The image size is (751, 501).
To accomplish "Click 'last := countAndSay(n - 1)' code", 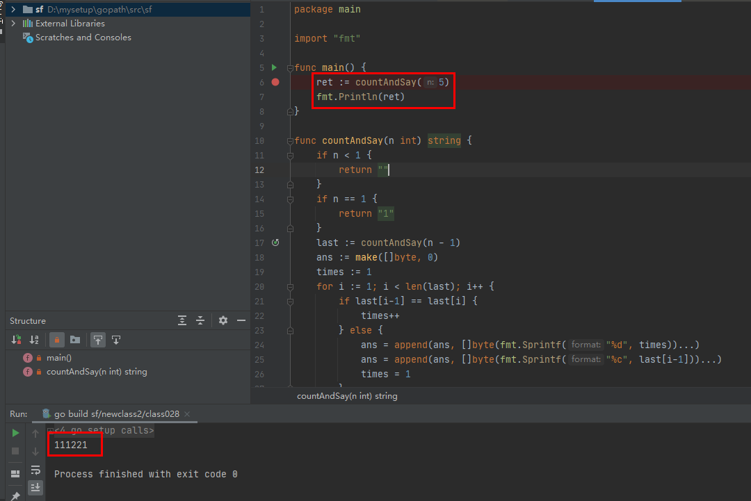I will (388, 243).
